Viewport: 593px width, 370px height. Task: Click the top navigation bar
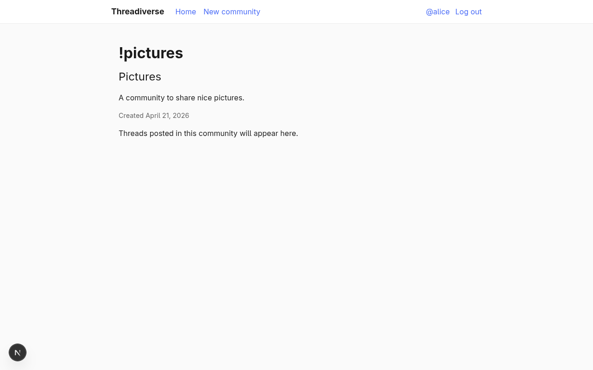pos(324,12)
